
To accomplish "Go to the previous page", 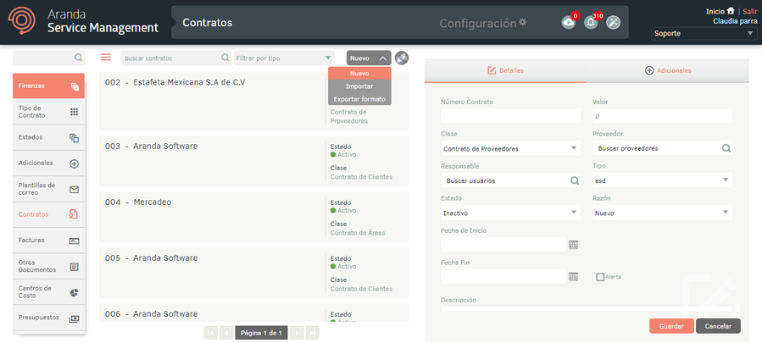I will tap(226, 333).
